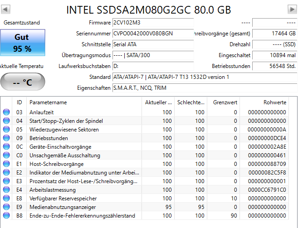Go to previous disk with left arrow
This screenshot has width=298, height=228.
[5, 9]
